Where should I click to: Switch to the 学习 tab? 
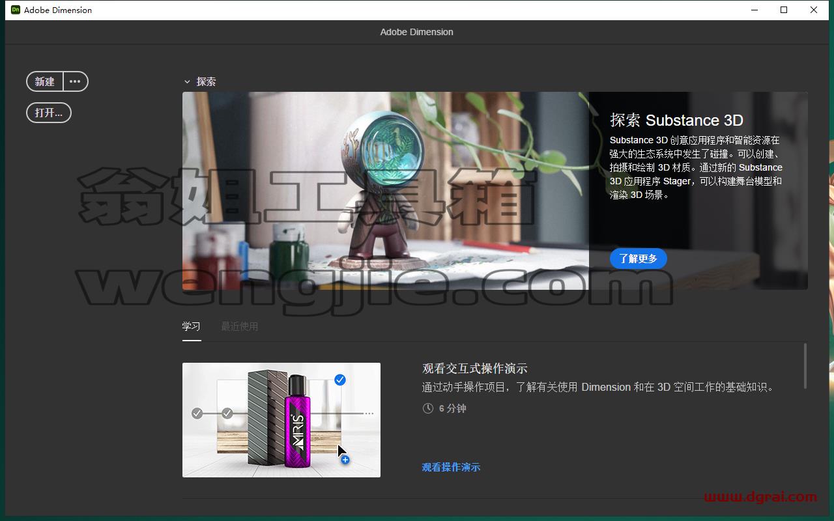[x=192, y=326]
